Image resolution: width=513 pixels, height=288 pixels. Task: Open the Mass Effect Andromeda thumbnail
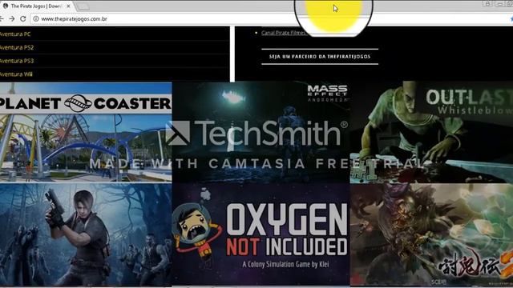pyautogui.click(x=261, y=132)
